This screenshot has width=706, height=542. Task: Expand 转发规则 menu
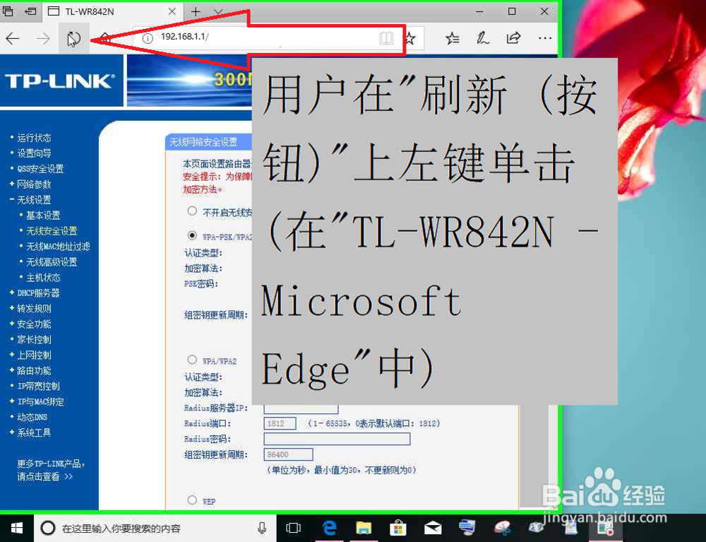(x=34, y=309)
